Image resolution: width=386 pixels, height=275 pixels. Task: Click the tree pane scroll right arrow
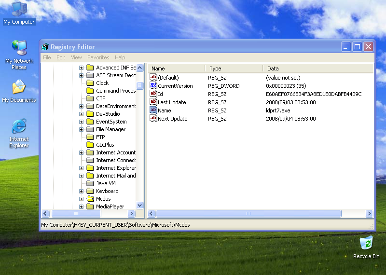[x=131, y=213]
